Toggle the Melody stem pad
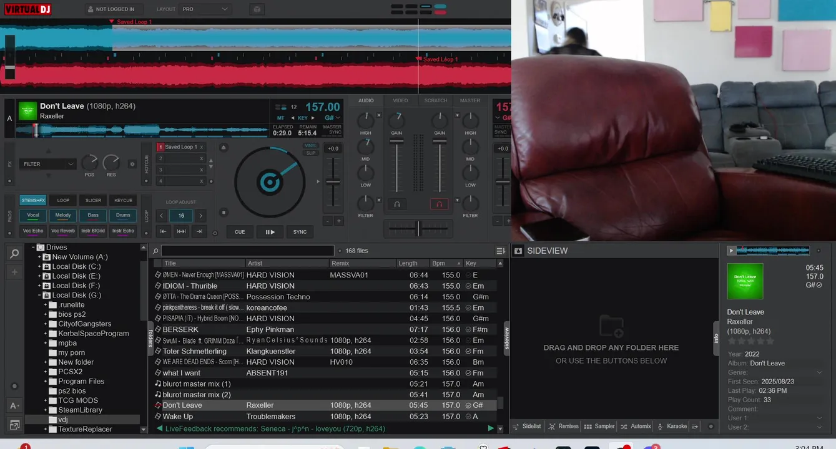The width and height of the screenshot is (836, 449). click(63, 215)
